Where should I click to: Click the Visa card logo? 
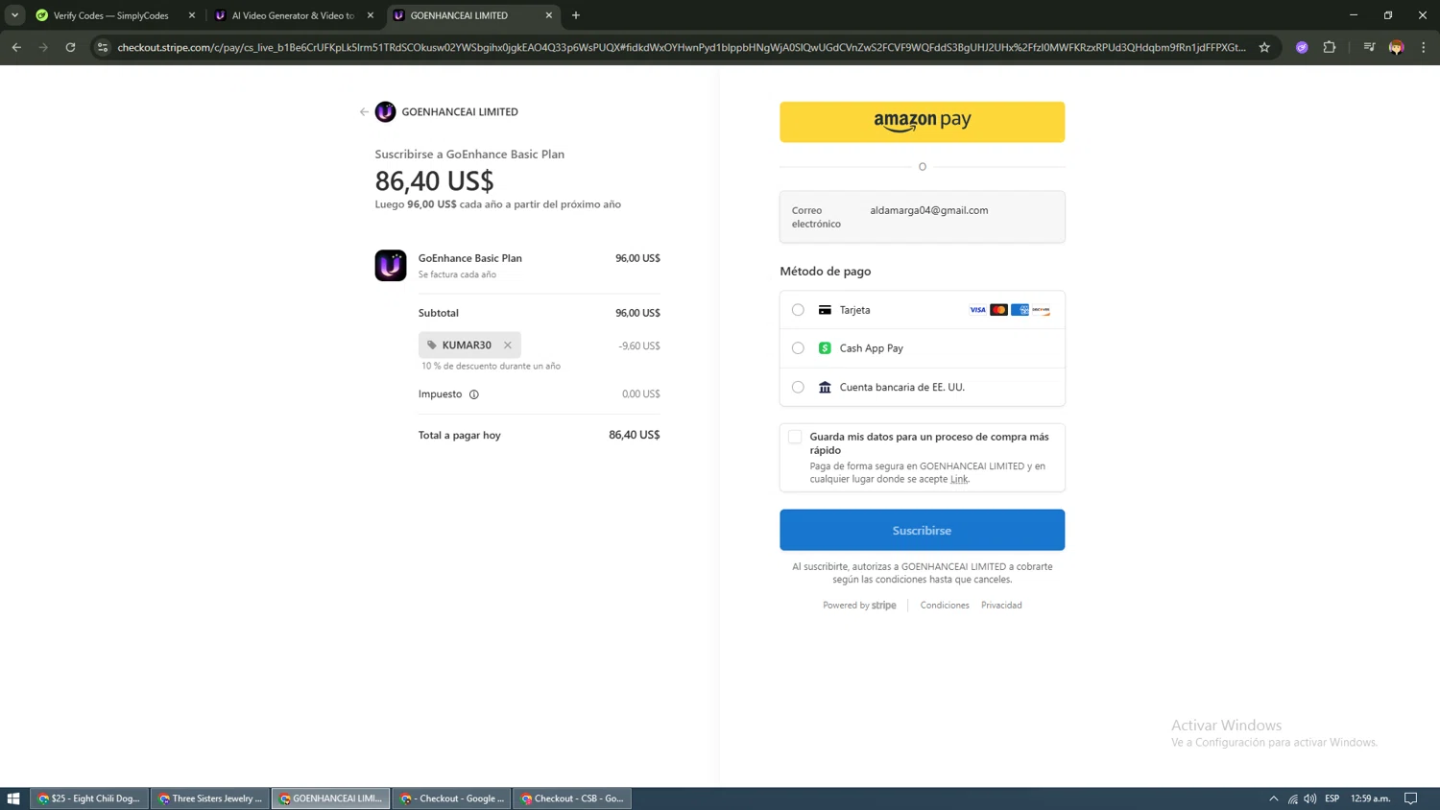(977, 310)
